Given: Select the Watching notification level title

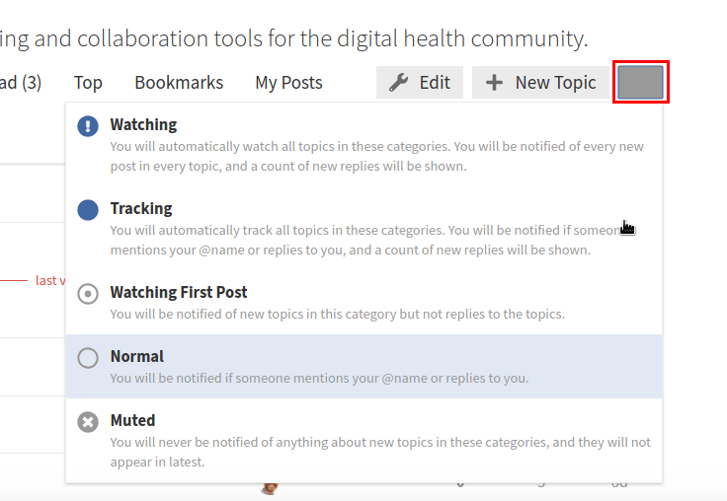Looking at the screenshot, I should (x=143, y=125).
